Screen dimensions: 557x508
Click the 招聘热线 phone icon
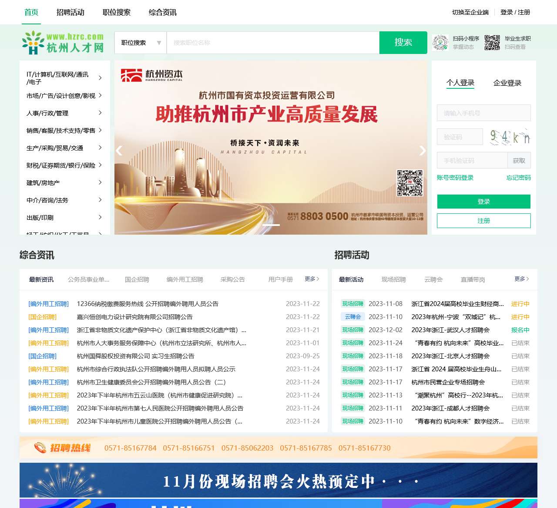[x=40, y=446]
